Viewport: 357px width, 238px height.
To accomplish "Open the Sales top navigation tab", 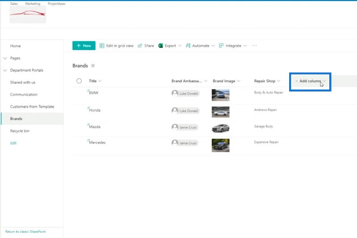I will [14, 4].
